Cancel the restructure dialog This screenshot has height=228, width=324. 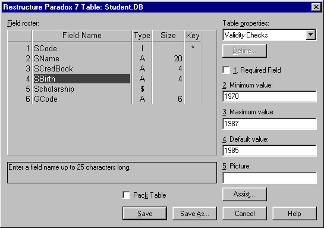245,213
